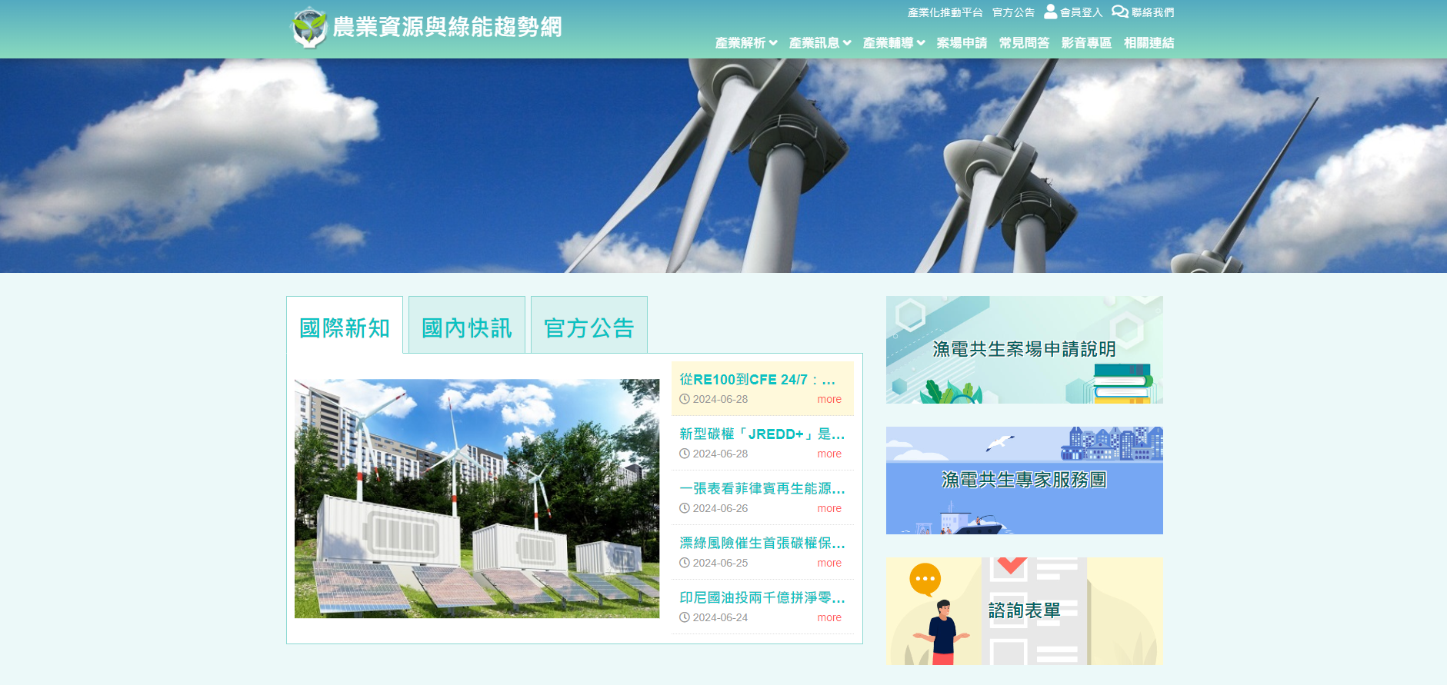The height and width of the screenshot is (685, 1447).
Task: Click the site logo leaf globe icon
Action: [x=309, y=28]
